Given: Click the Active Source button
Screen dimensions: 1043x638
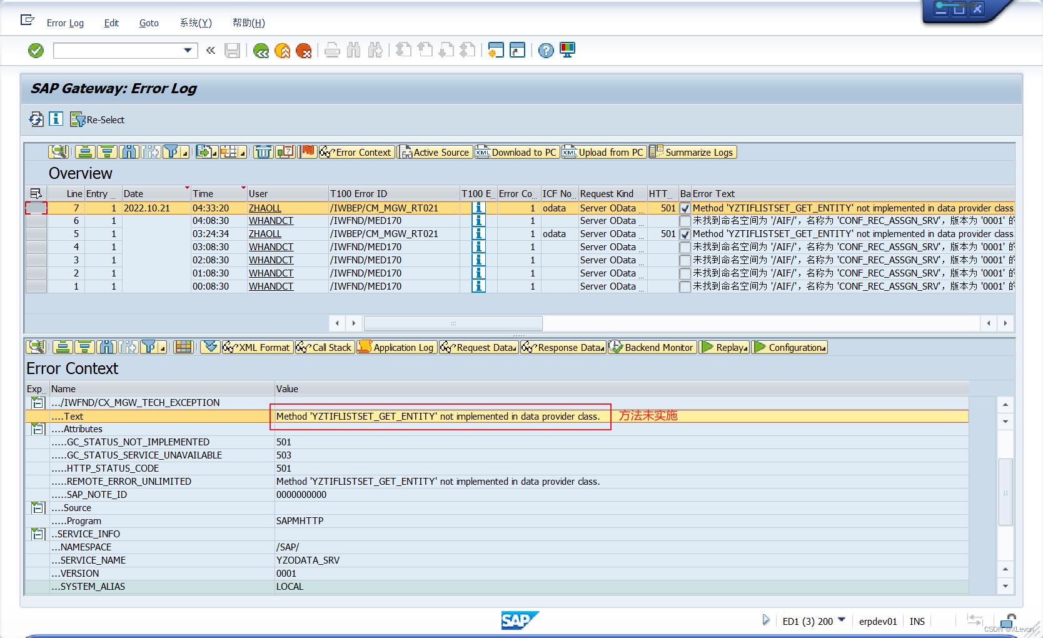Looking at the screenshot, I should click(435, 152).
